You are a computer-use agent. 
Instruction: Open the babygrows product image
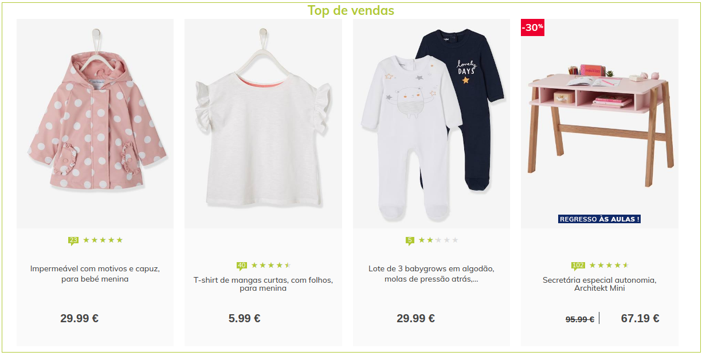click(x=432, y=124)
